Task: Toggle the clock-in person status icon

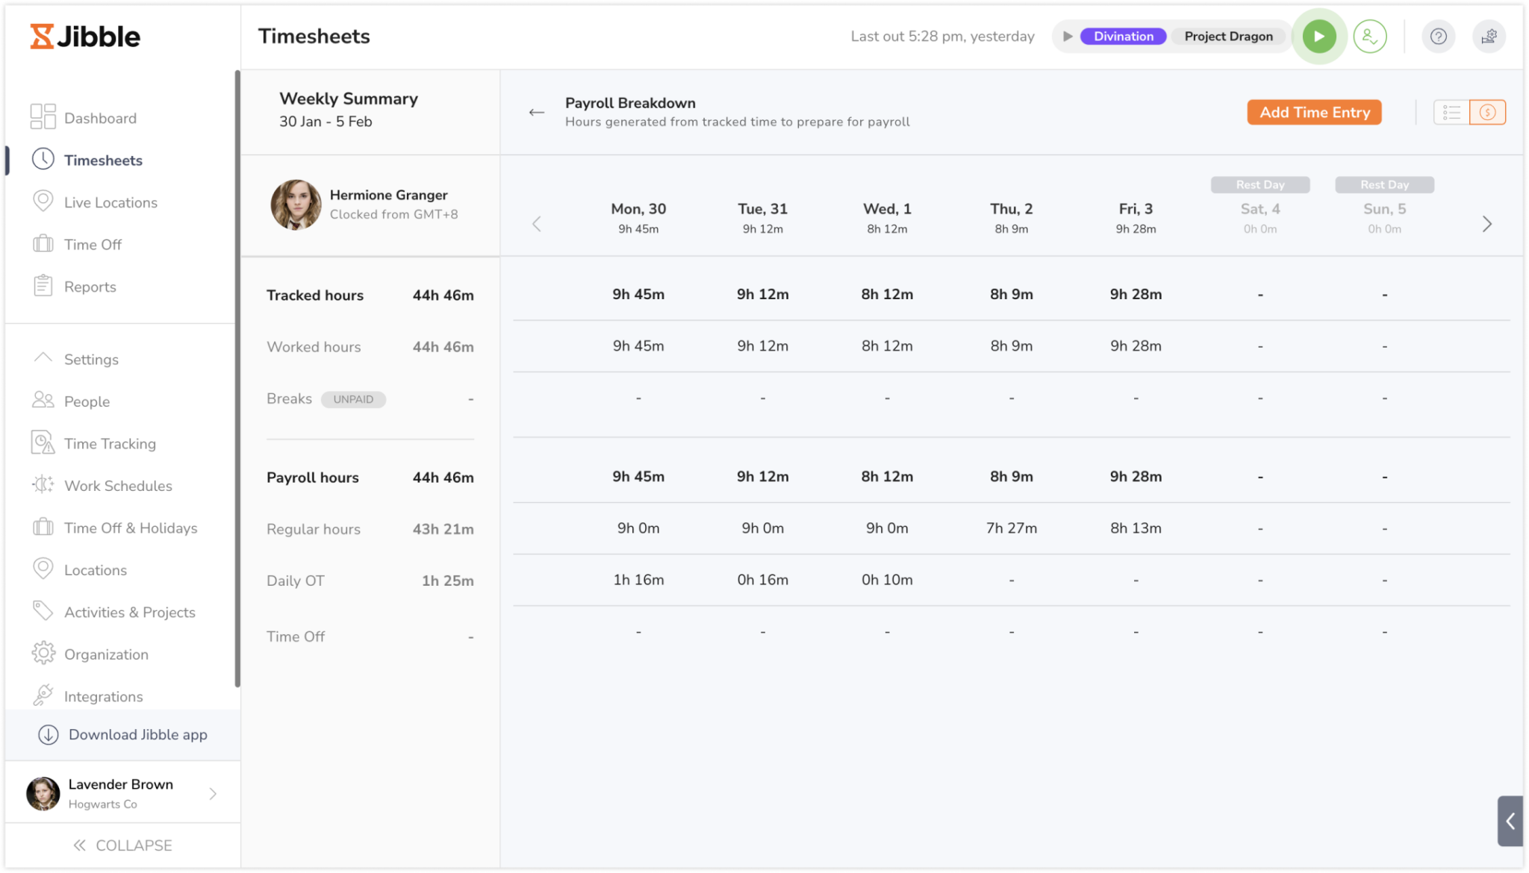Action: [1370, 36]
